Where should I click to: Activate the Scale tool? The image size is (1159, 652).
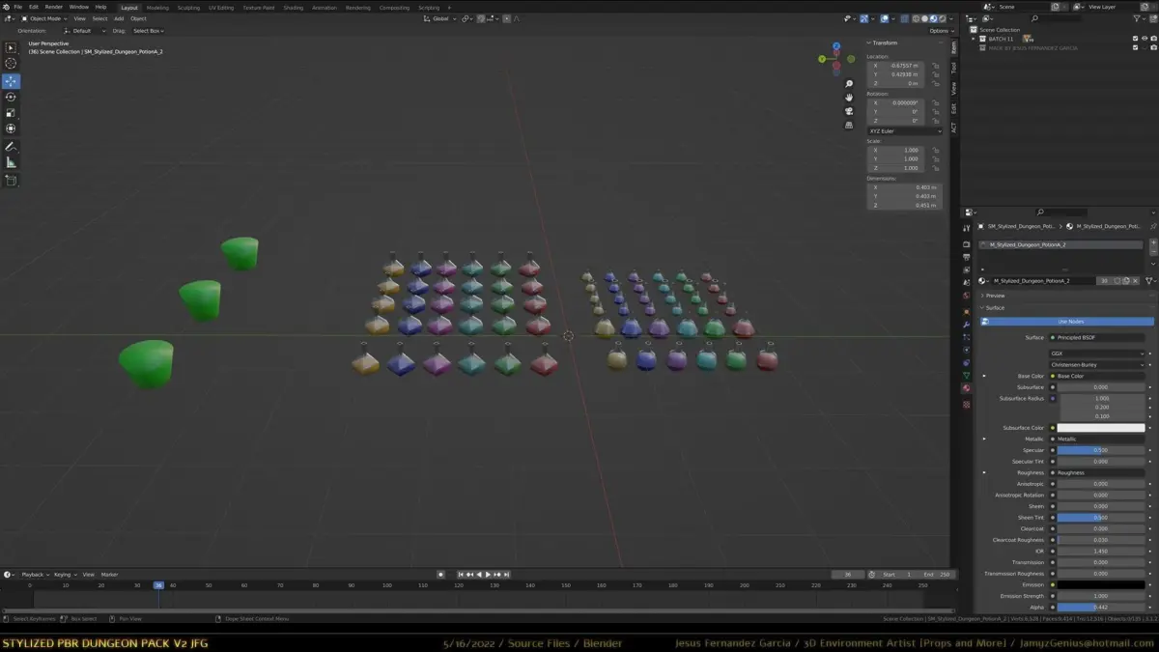pyautogui.click(x=12, y=113)
